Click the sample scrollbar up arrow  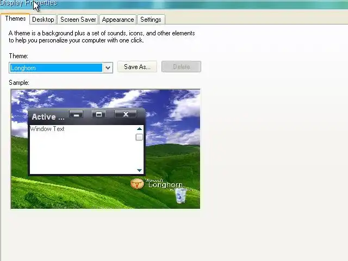[x=139, y=129]
